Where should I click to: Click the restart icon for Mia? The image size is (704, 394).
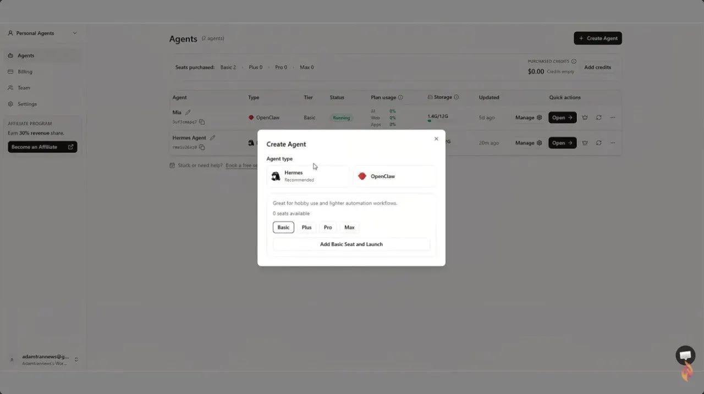click(x=598, y=118)
